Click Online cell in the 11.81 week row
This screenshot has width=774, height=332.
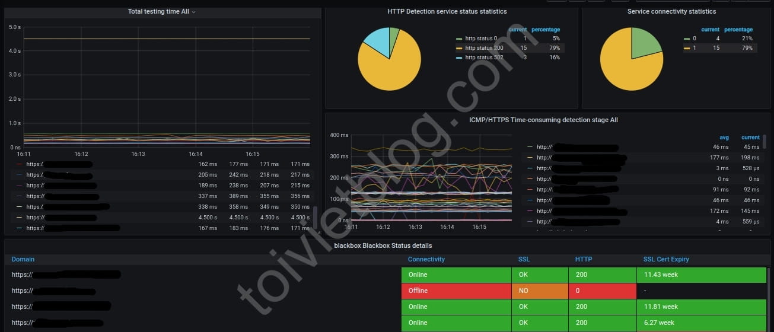(456, 307)
